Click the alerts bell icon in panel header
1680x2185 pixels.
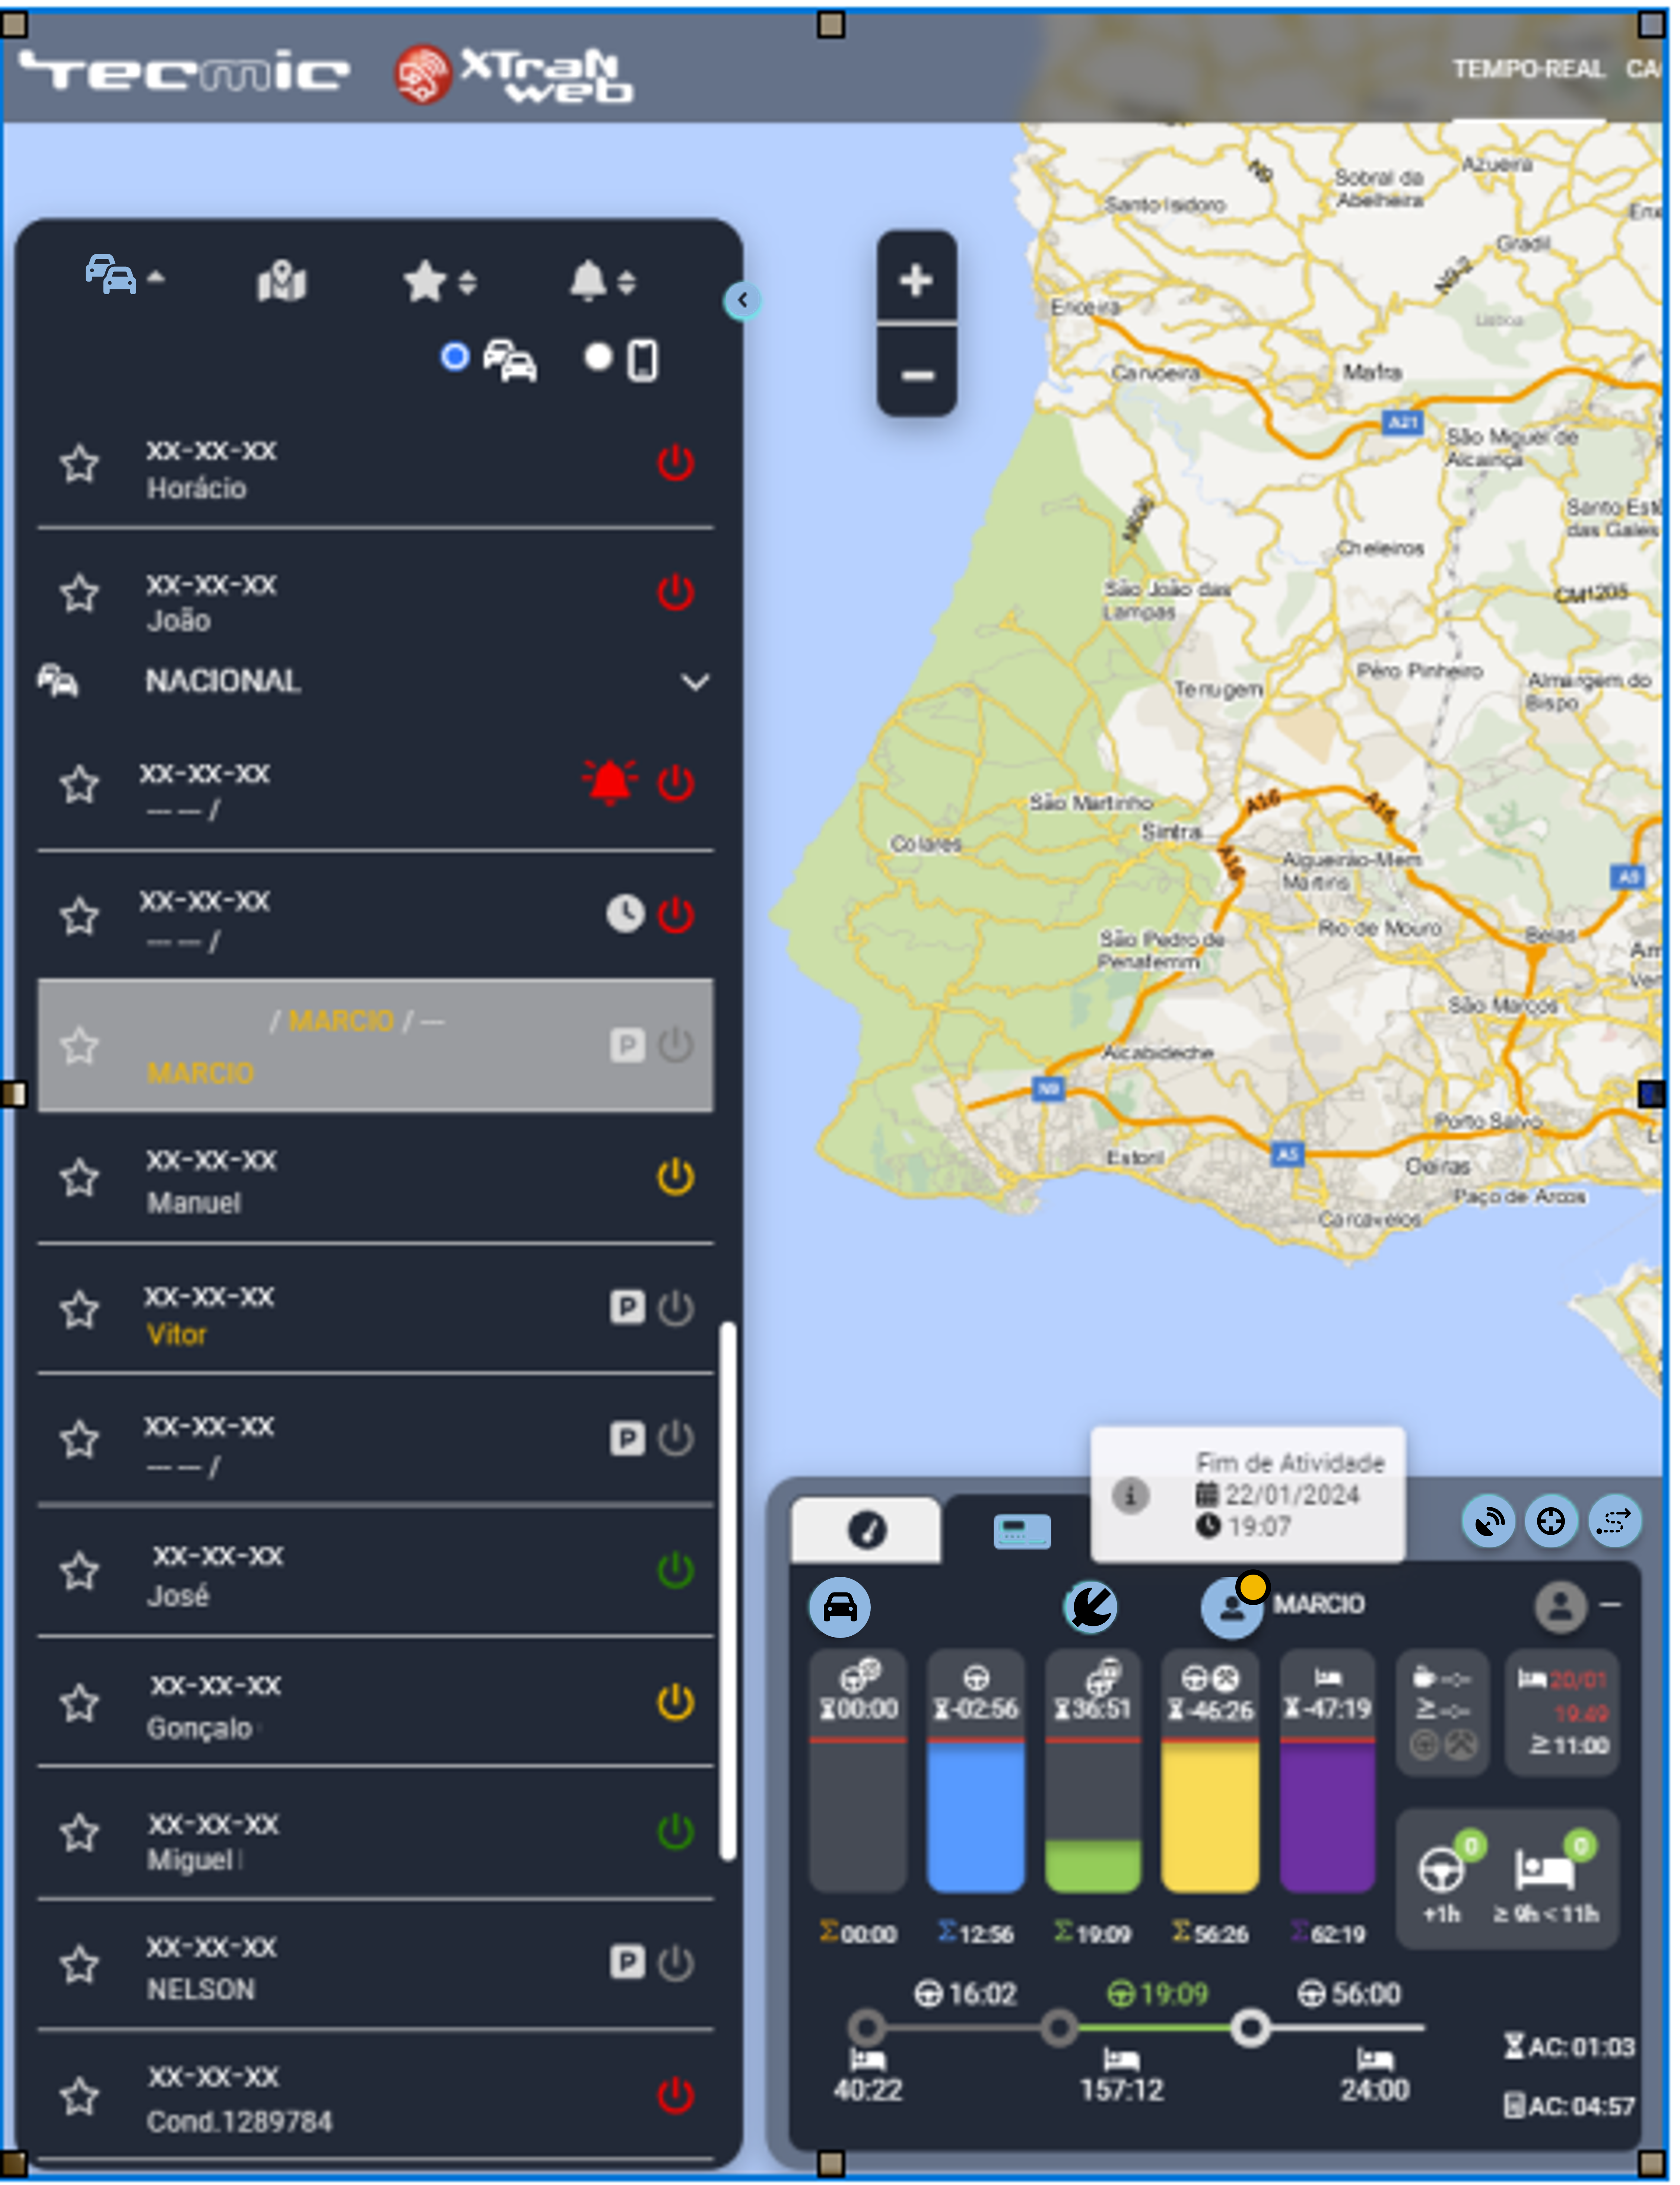click(588, 281)
